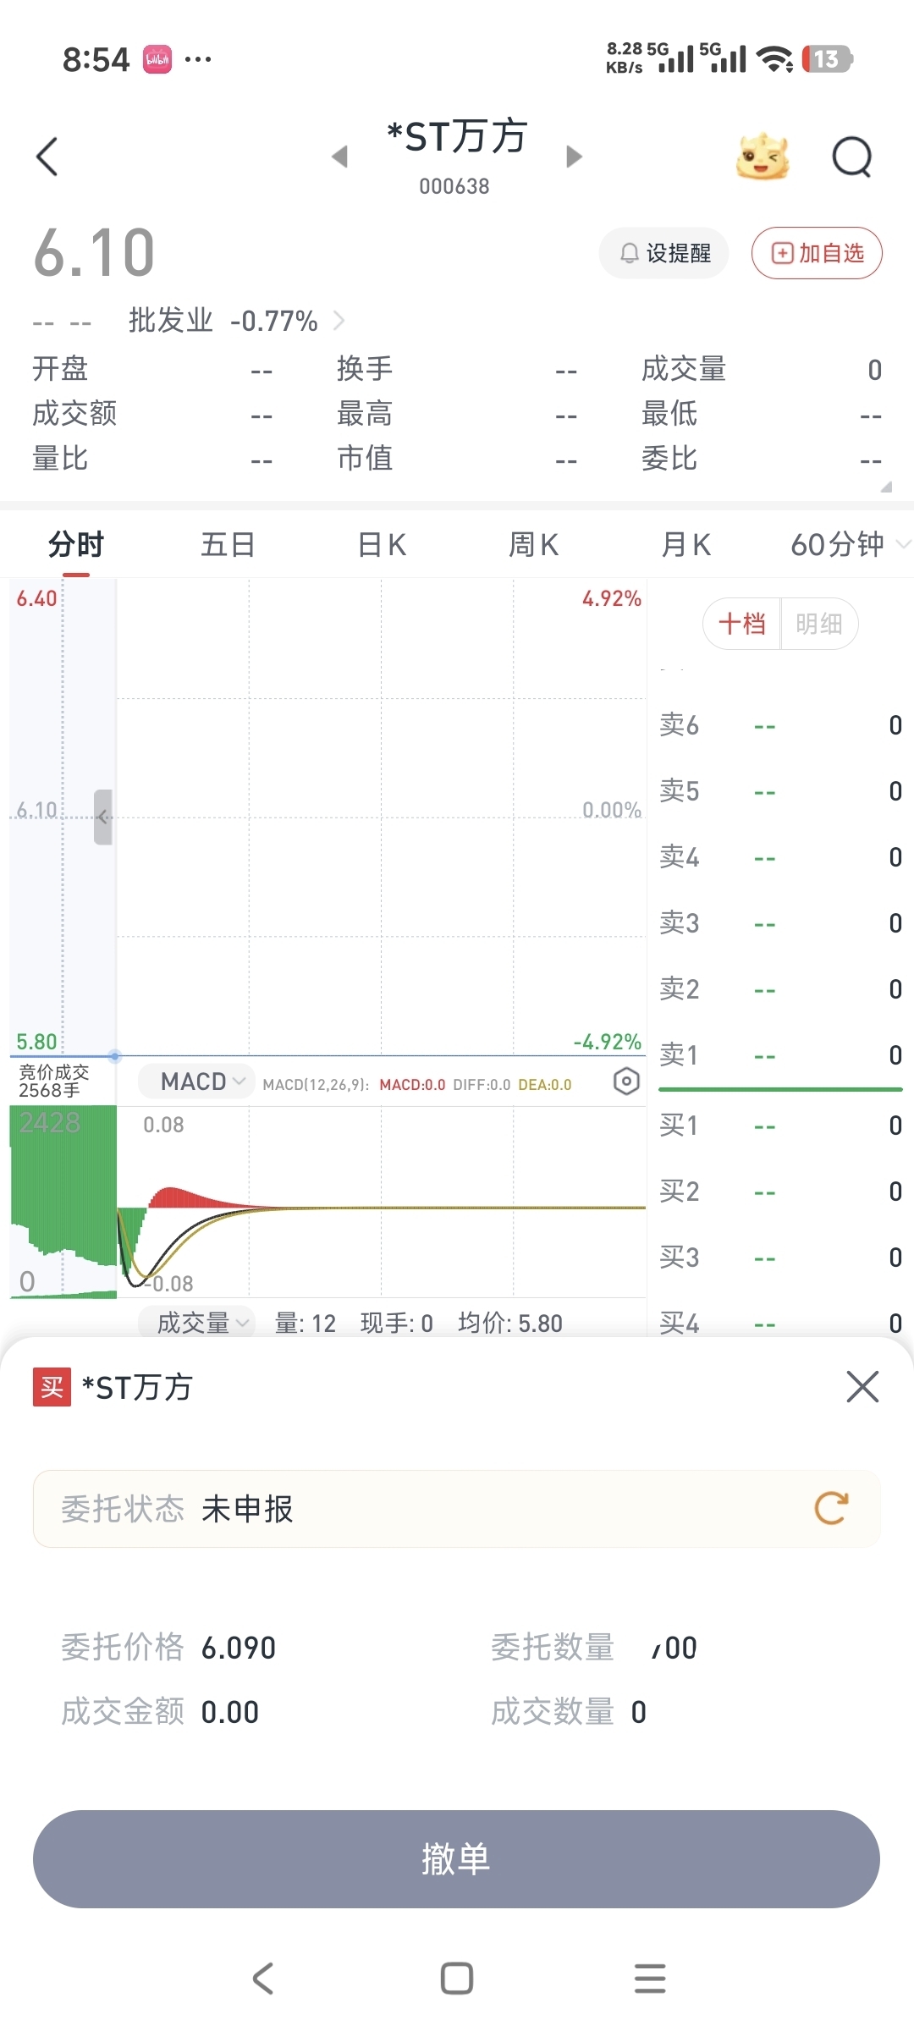The height and width of the screenshot is (2031, 914).
Task: Tap the cartoon mascot assistant icon
Action: [763, 157]
